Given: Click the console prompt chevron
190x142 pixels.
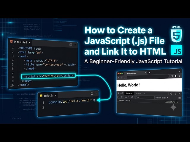Looking at the screenshot, I should pos(118,103).
